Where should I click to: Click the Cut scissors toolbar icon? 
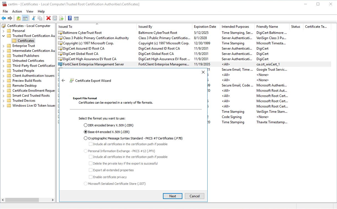[33, 19]
